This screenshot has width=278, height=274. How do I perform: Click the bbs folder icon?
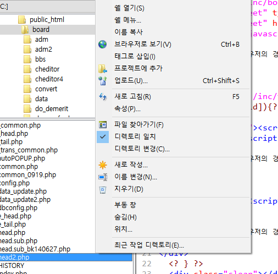27,59
